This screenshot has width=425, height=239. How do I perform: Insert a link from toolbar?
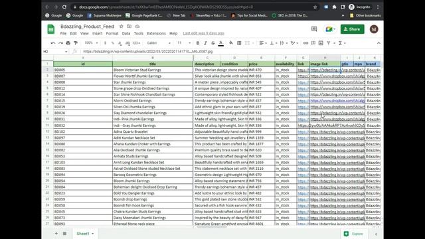305,43
